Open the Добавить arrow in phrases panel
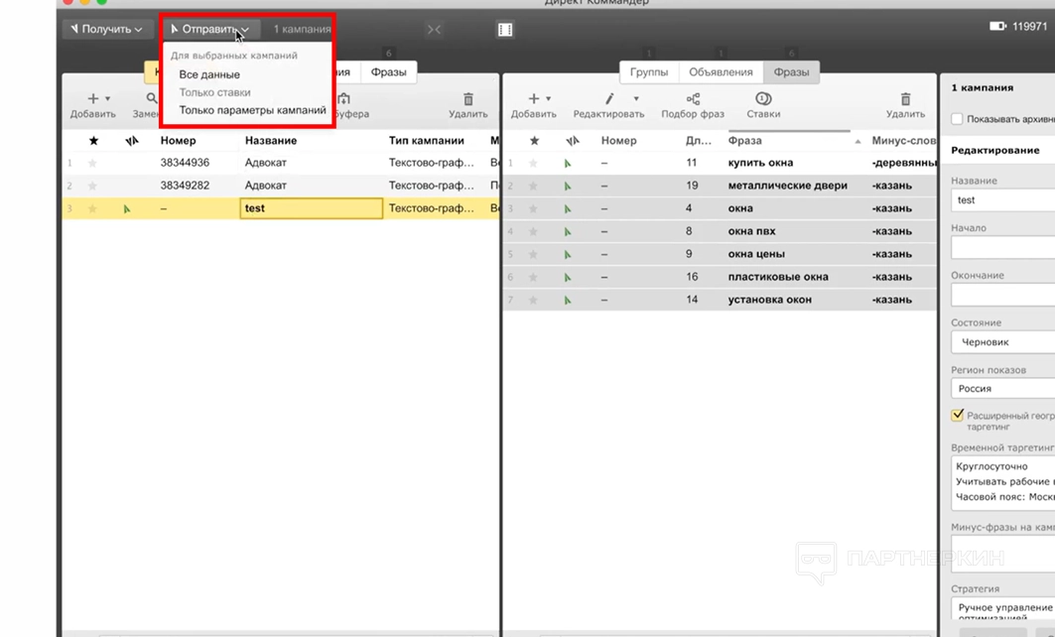 (549, 99)
